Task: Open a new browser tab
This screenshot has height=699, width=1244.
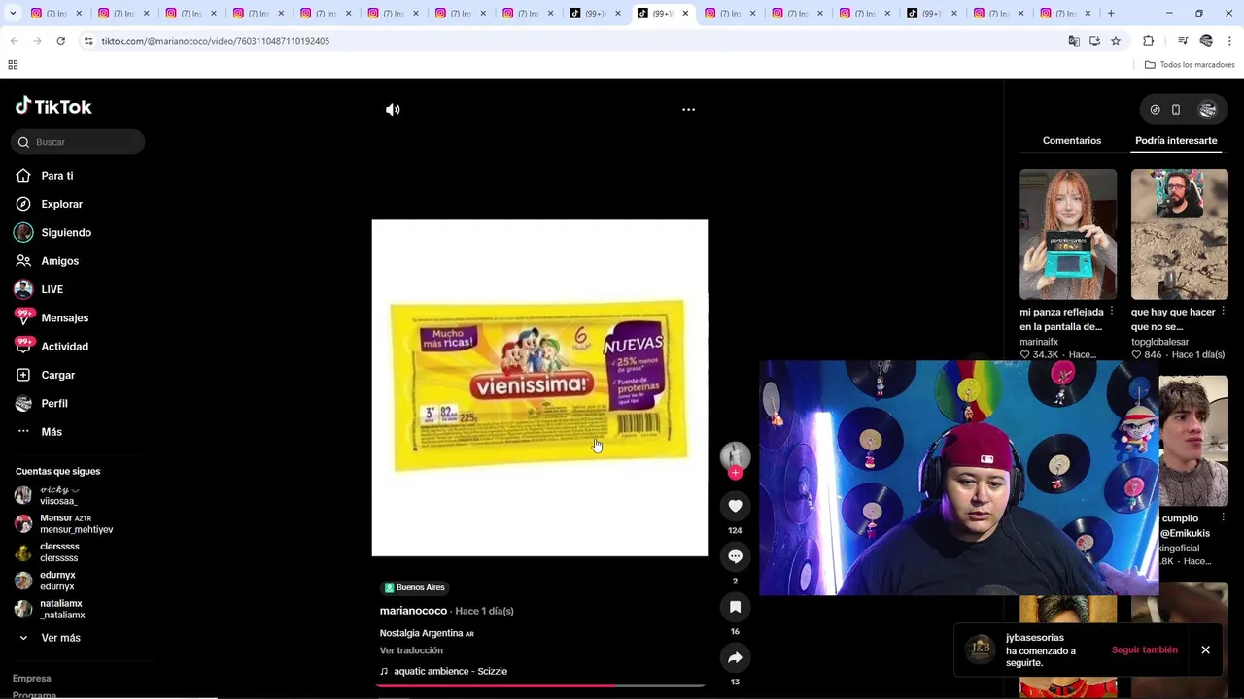Action: pos(1111,14)
